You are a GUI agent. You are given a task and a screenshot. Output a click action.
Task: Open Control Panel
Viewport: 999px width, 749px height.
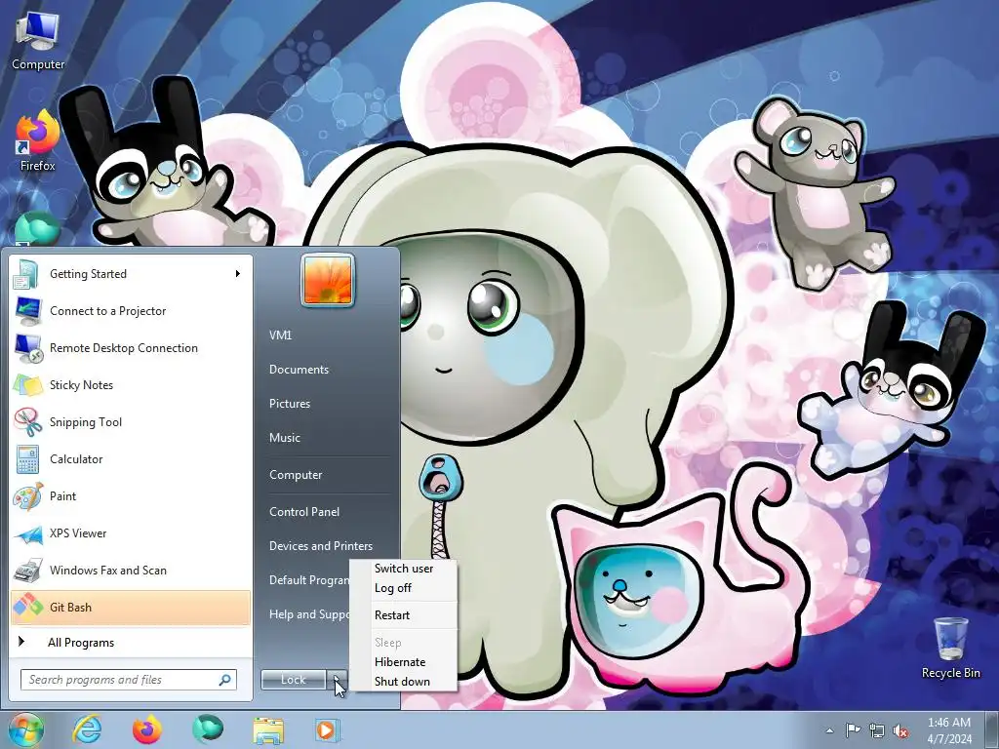tap(328, 511)
